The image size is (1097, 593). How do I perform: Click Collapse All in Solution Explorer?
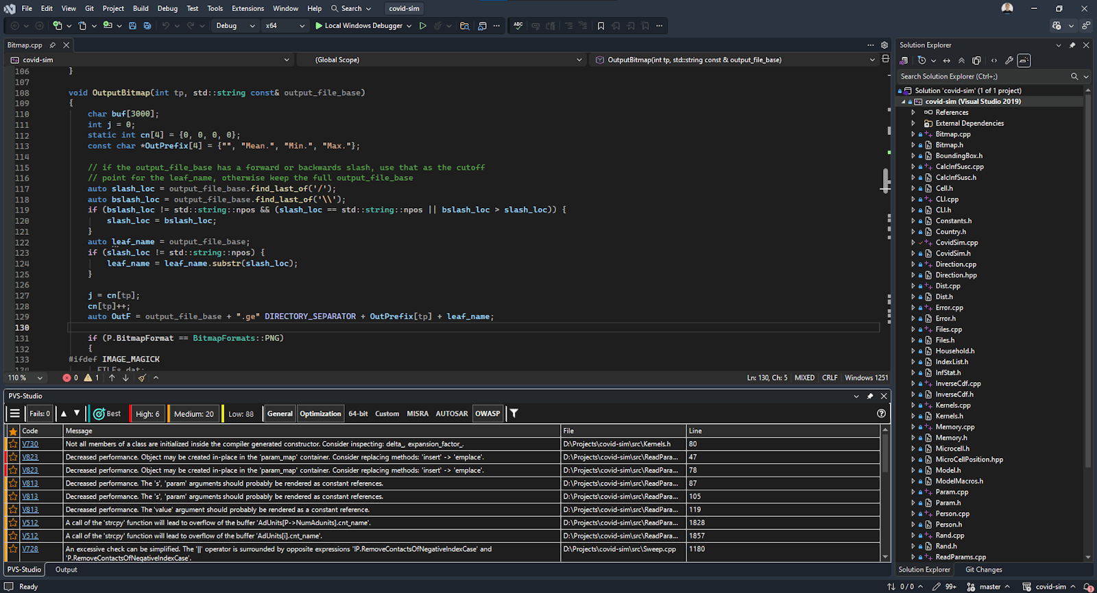(961, 61)
